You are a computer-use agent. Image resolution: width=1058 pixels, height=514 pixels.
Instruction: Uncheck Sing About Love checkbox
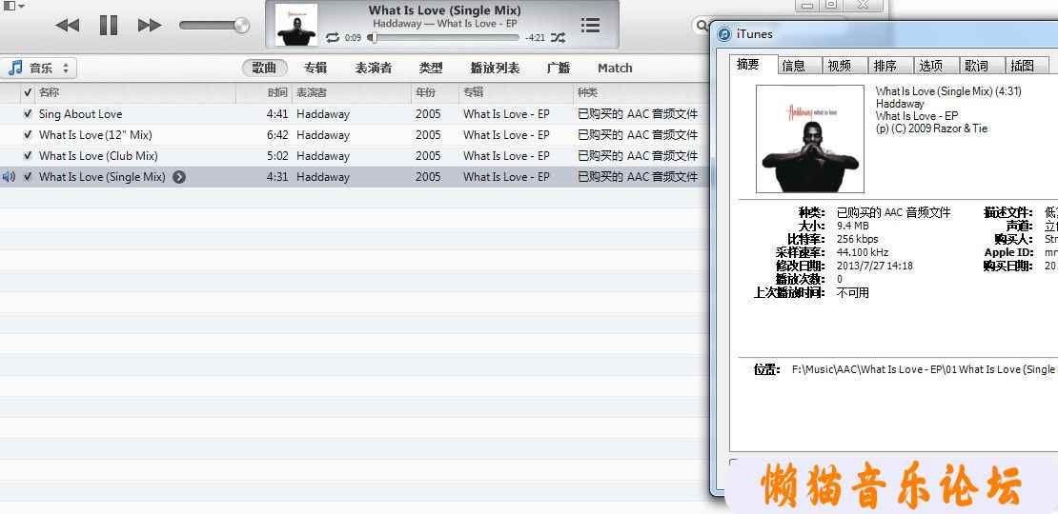(x=28, y=114)
